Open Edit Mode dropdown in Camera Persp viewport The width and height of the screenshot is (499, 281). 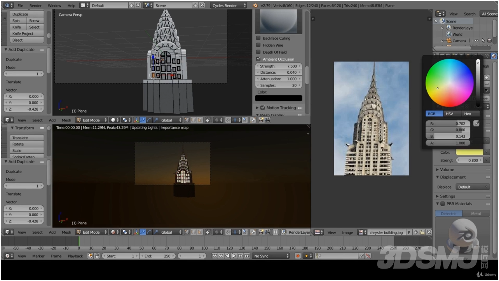coord(91,120)
